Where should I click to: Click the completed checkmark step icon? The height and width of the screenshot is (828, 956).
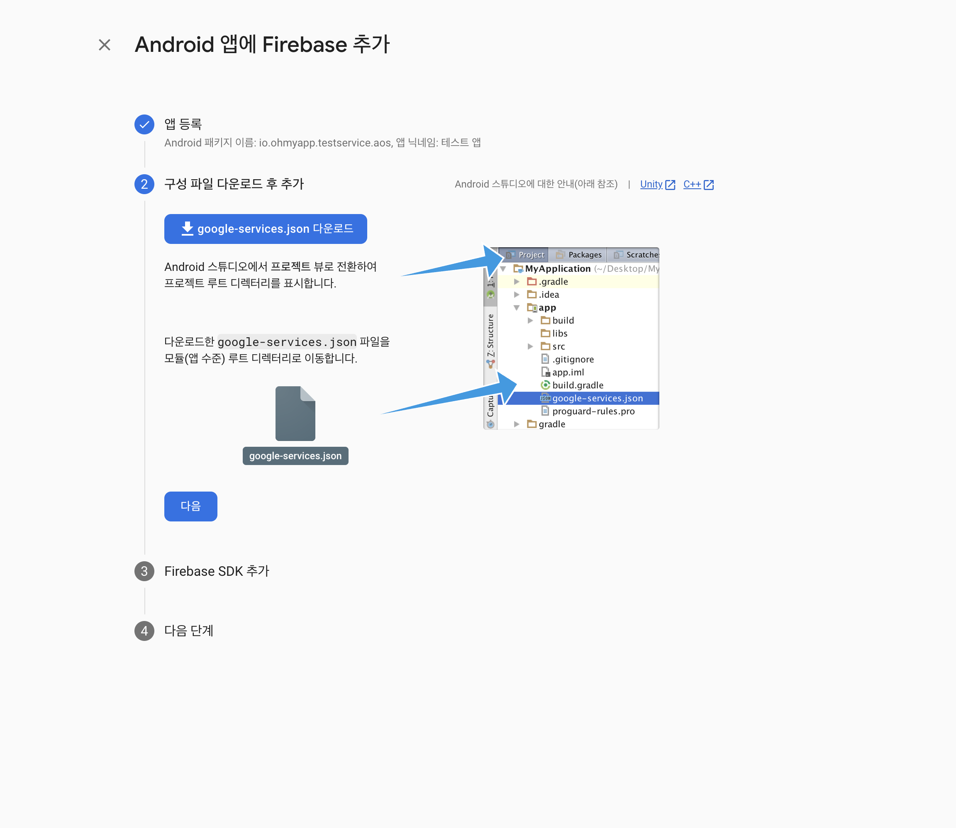pos(144,124)
